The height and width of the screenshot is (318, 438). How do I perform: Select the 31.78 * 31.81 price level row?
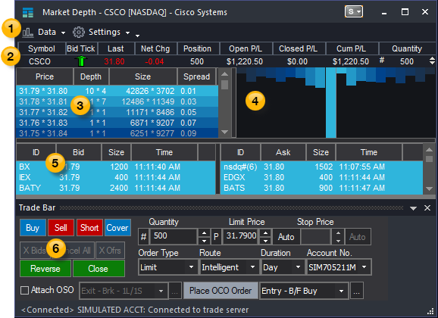(117, 101)
